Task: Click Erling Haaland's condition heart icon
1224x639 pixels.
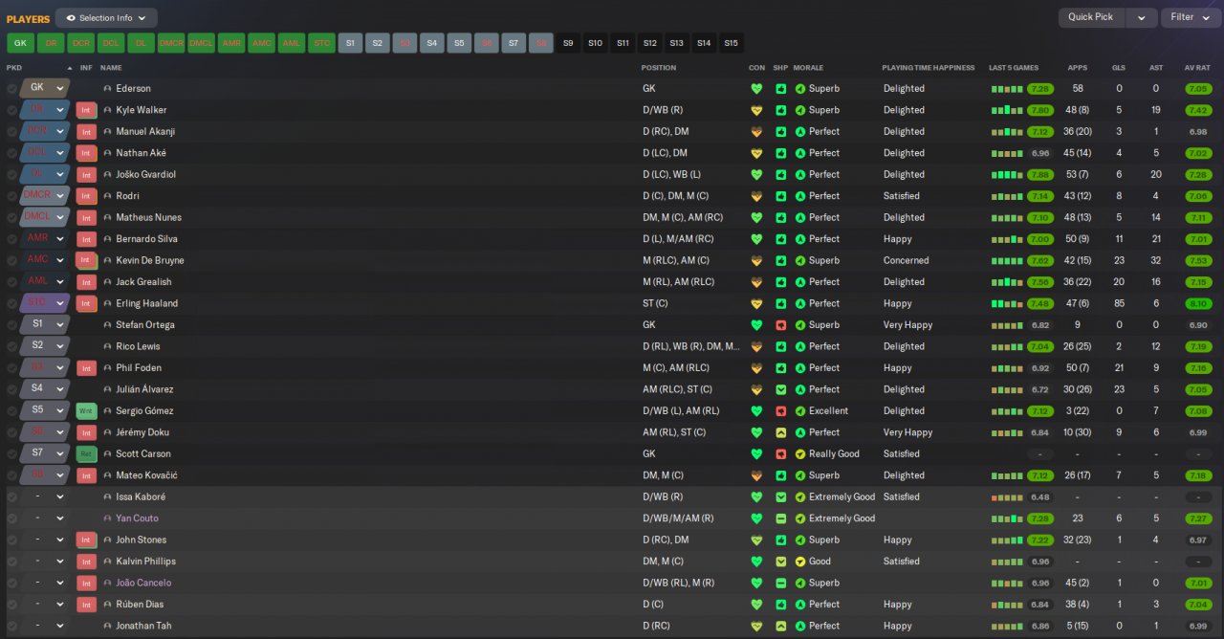Action: [756, 304]
